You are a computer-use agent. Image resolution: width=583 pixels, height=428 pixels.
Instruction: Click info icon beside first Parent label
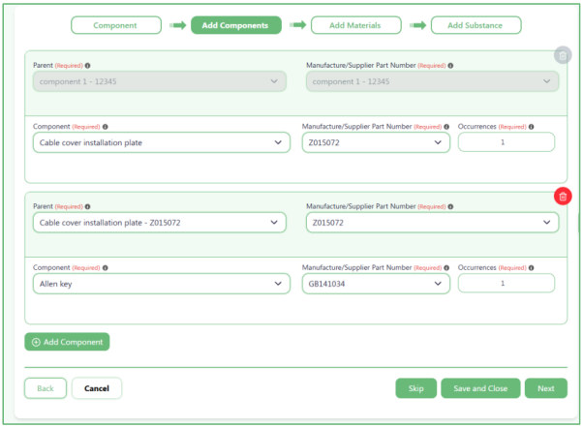pyautogui.click(x=88, y=66)
